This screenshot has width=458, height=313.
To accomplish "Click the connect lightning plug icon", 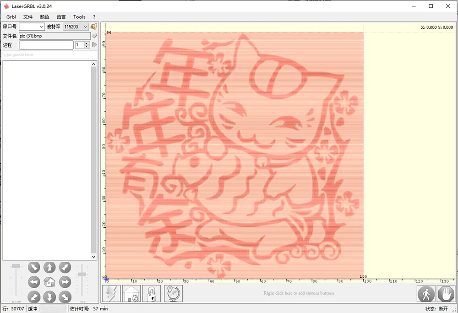I will 94,27.
